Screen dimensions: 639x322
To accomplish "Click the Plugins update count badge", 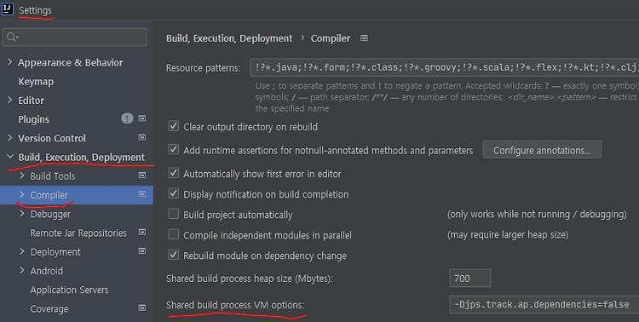I will coord(127,118).
